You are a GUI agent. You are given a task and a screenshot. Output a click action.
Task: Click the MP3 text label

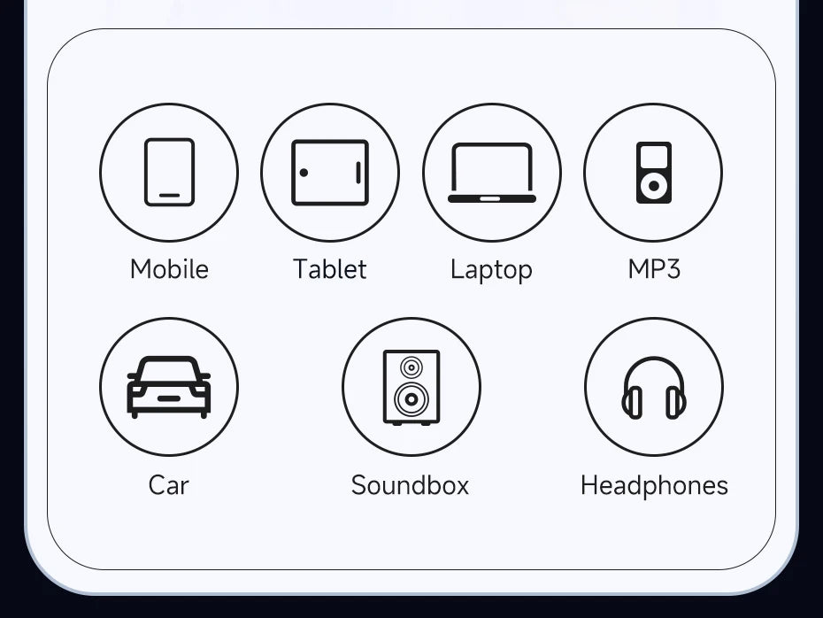[x=654, y=269]
